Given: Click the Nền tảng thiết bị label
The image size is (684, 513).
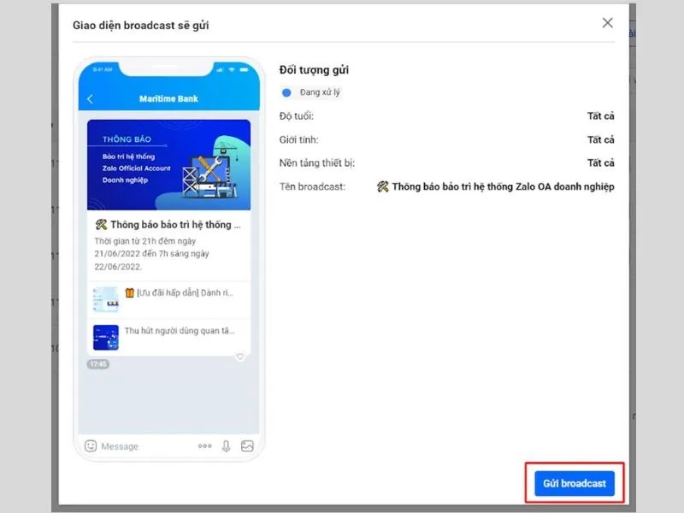Looking at the screenshot, I should coord(317,163).
